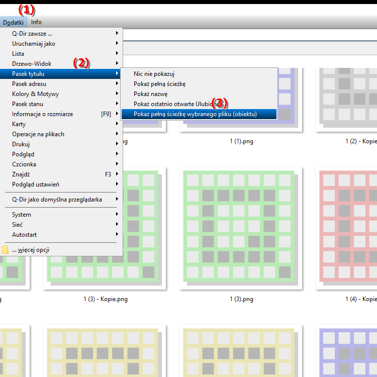This screenshot has height=377, width=377.
Task: Click the ... więcej opcji entry
Action: 61,250
